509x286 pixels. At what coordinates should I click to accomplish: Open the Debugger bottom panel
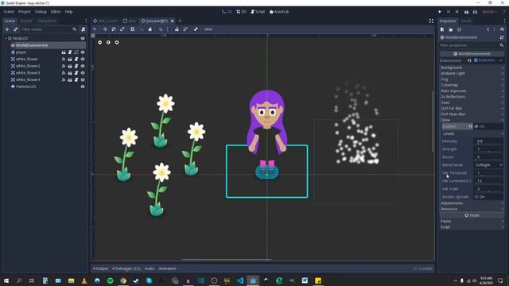(x=126, y=269)
